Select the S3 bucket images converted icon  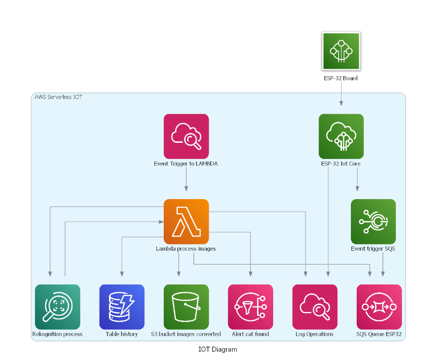(x=186, y=306)
